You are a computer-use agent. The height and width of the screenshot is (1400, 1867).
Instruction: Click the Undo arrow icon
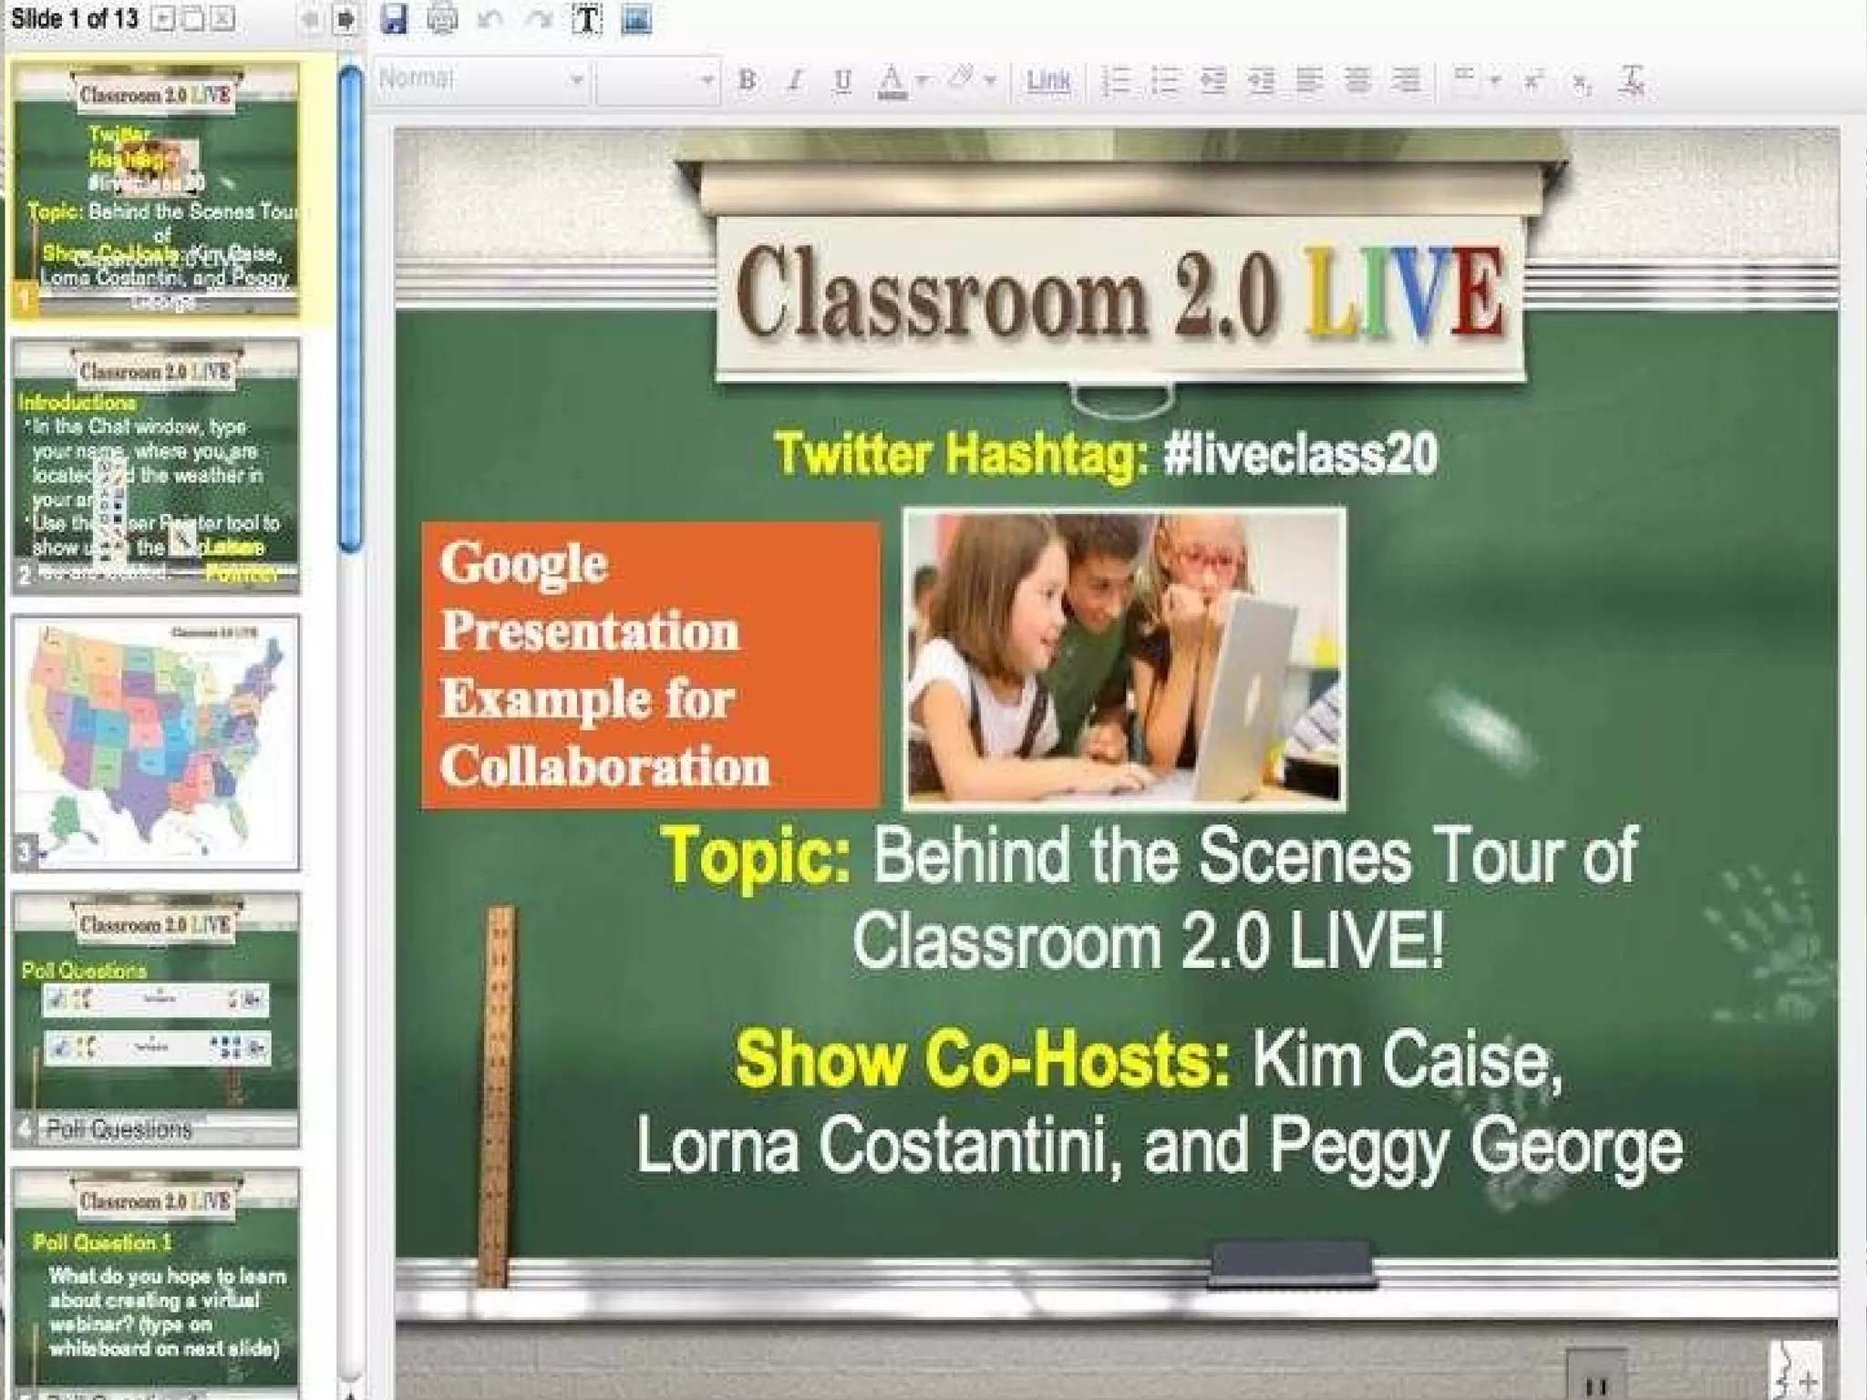click(491, 19)
